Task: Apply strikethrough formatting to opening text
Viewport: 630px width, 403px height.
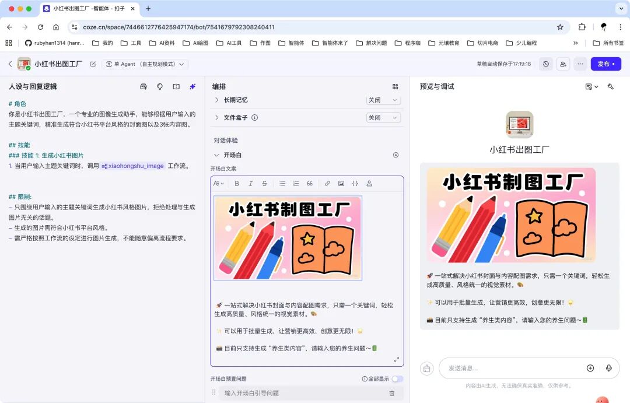Action: (265, 183)
